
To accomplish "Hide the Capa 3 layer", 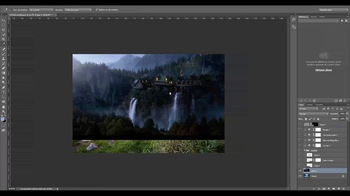I will tap(300, 171).
